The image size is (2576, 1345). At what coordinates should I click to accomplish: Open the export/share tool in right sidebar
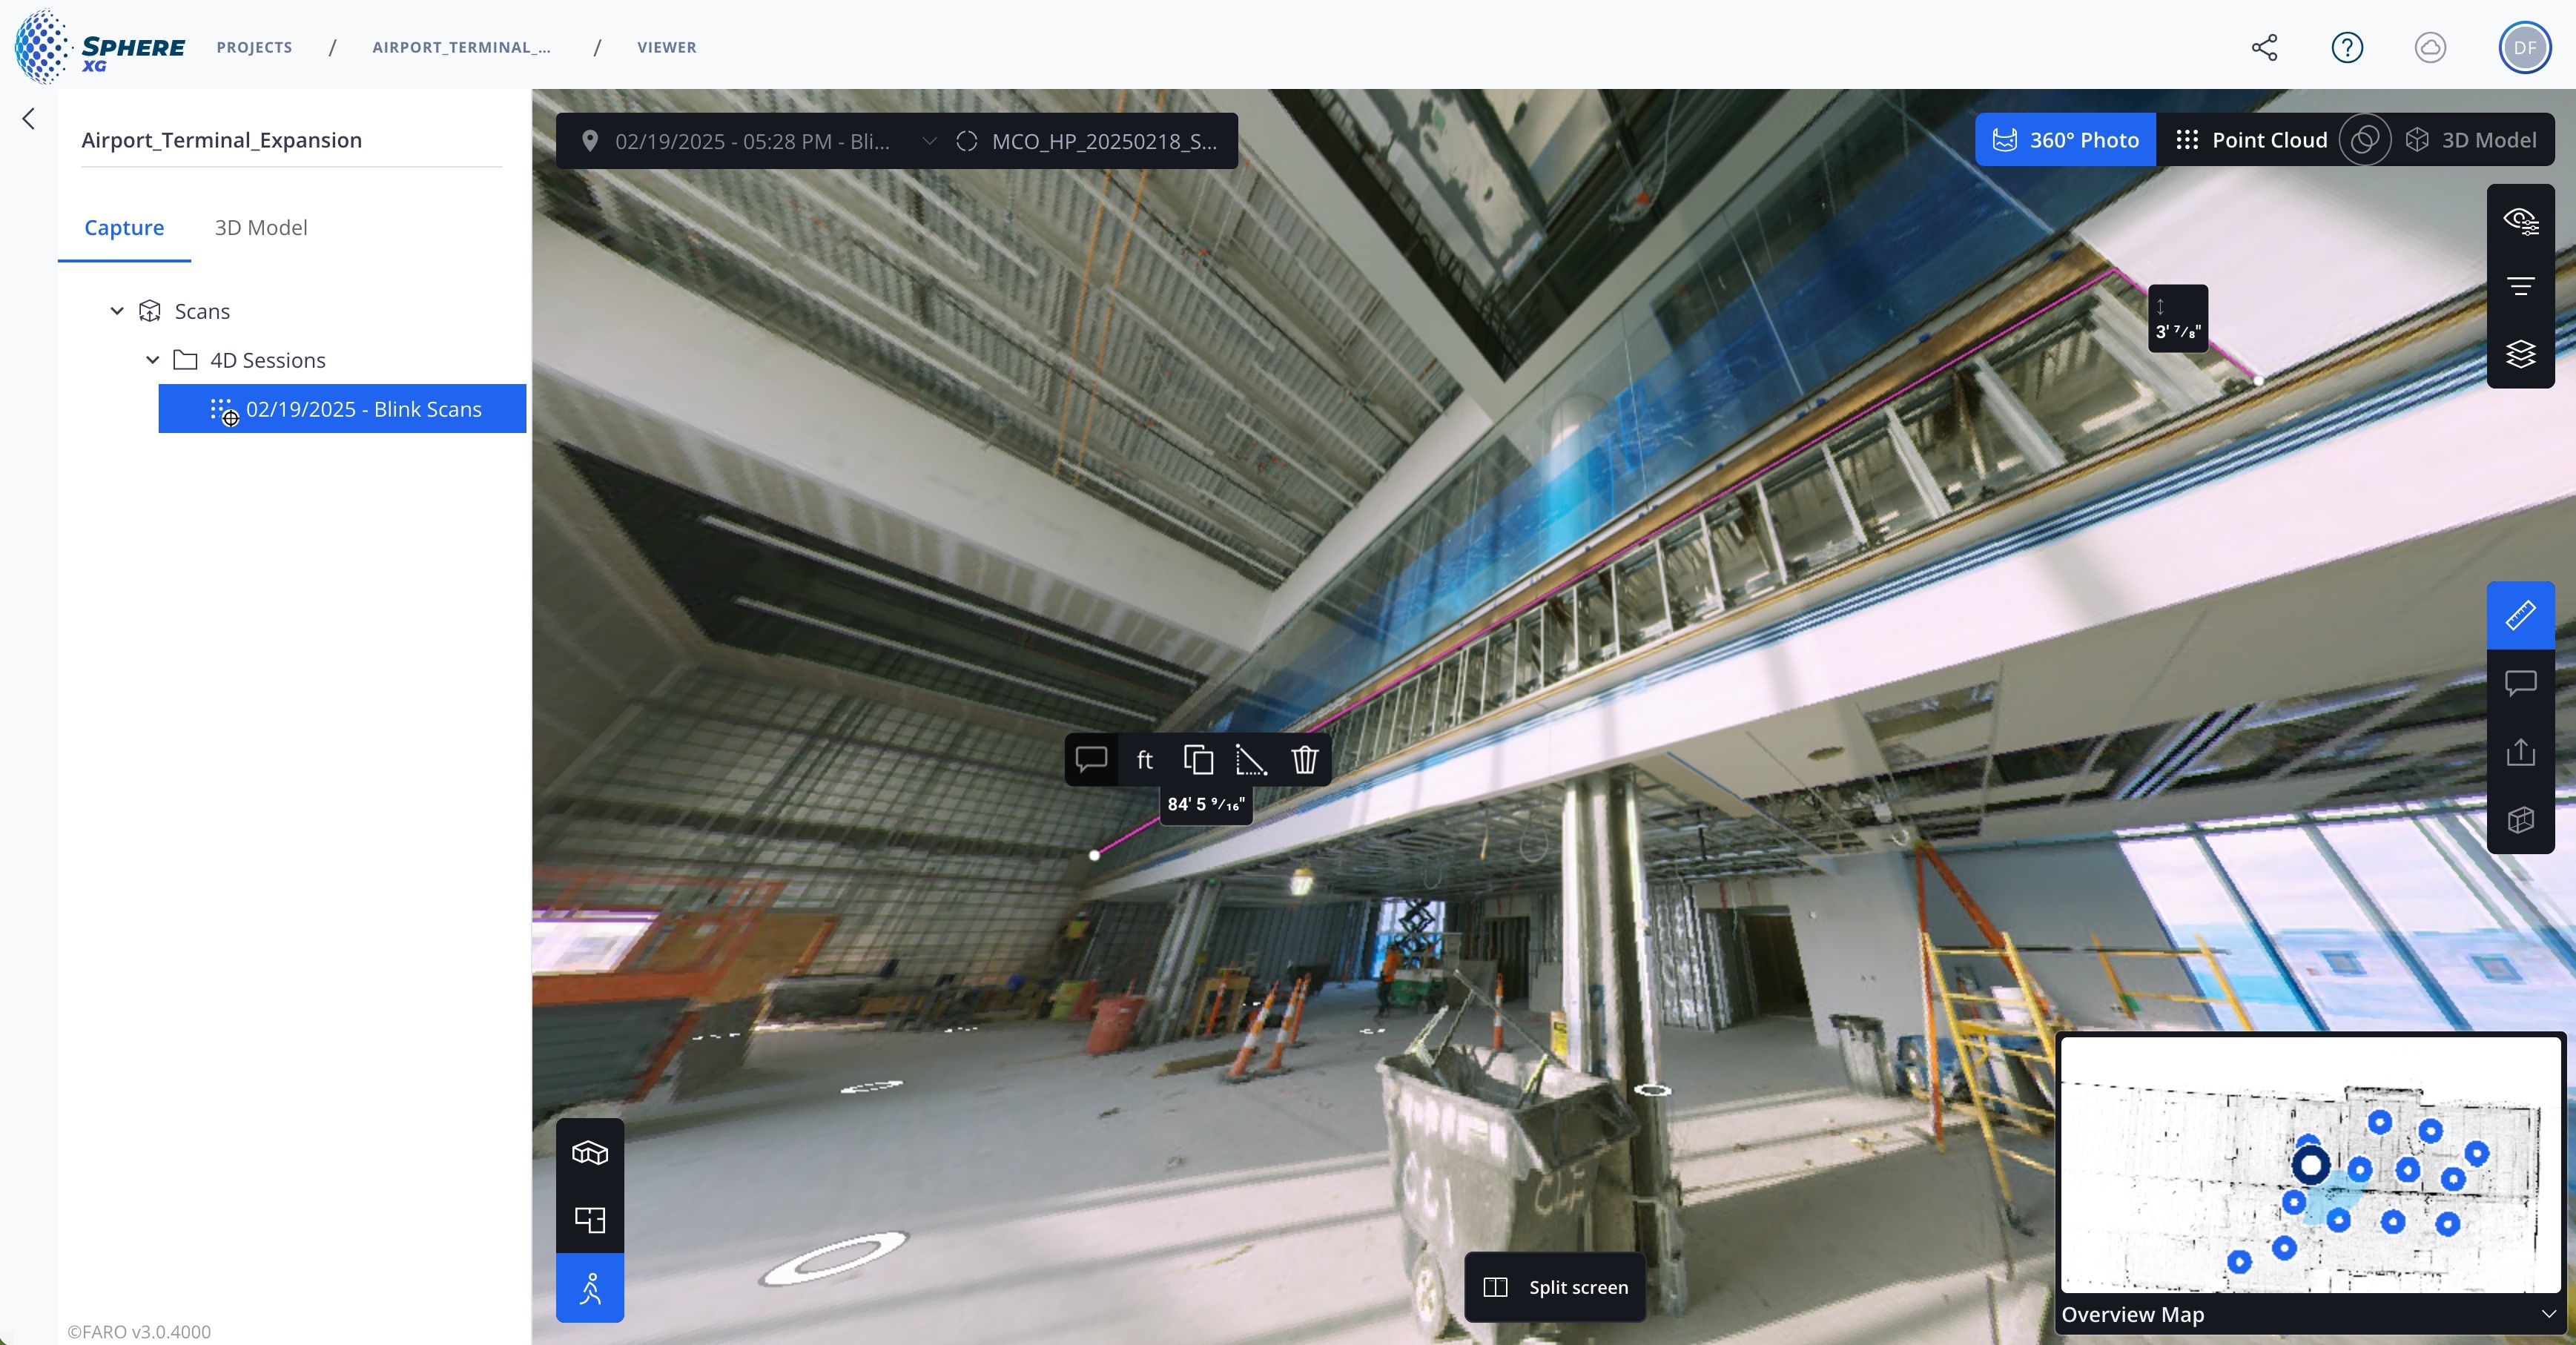(2520, 752)
